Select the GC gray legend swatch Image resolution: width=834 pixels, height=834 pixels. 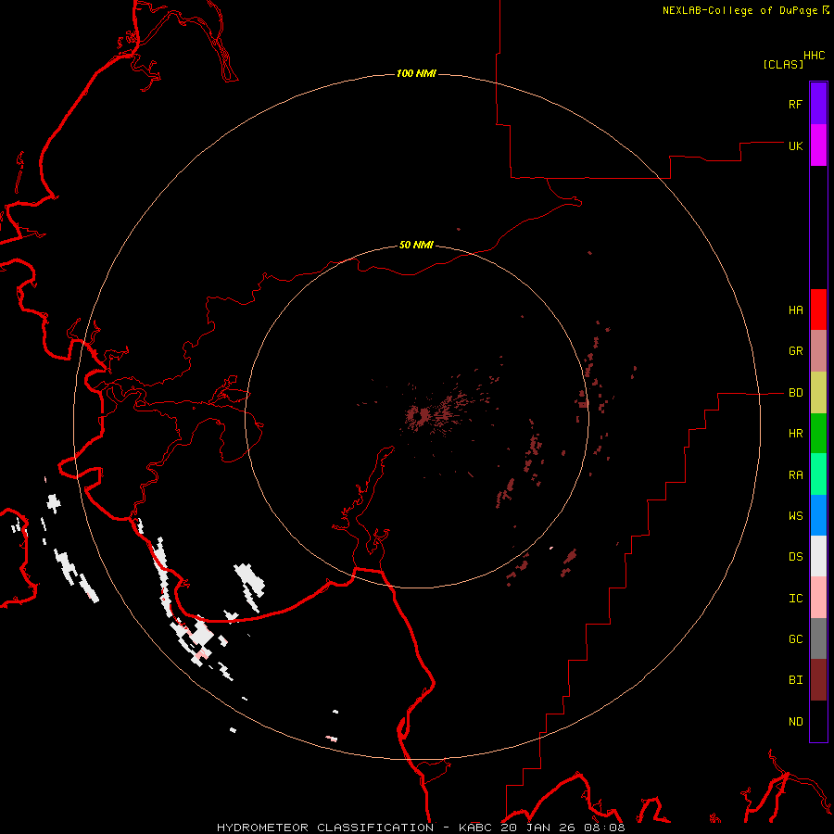click(x=818, y=638)
